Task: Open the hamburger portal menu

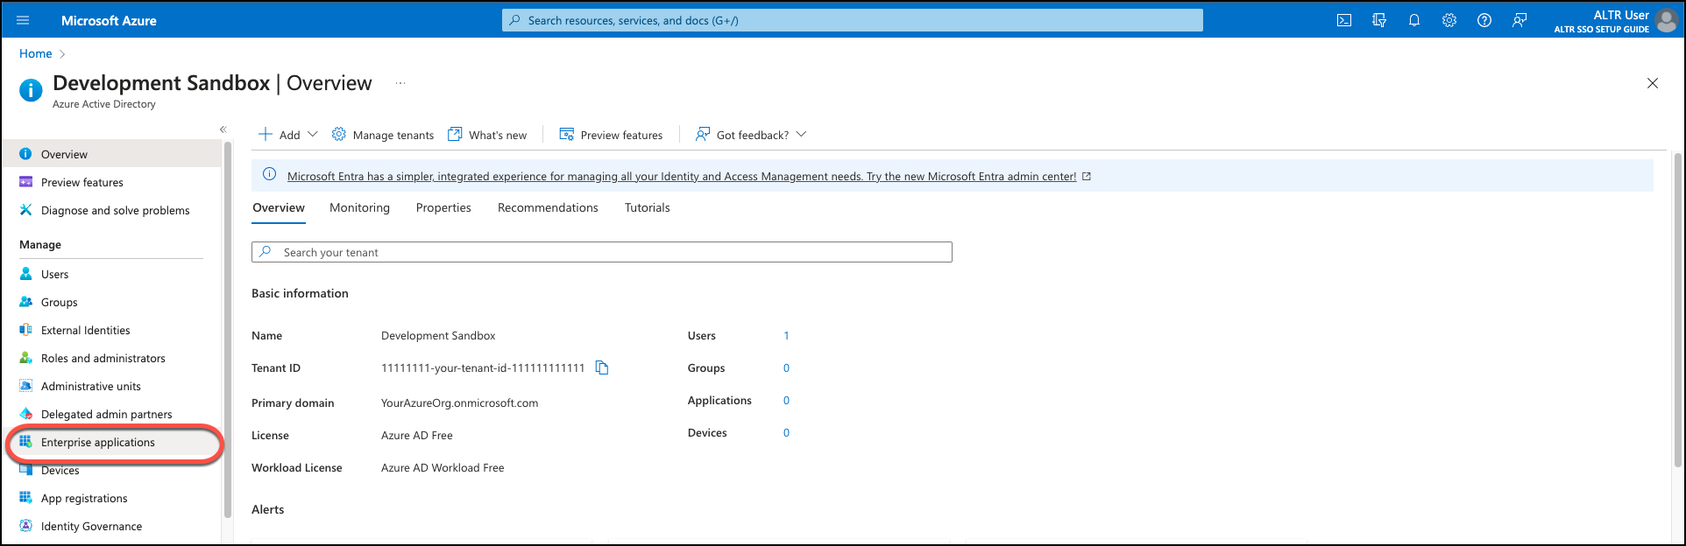Action: tap(23, 20)
